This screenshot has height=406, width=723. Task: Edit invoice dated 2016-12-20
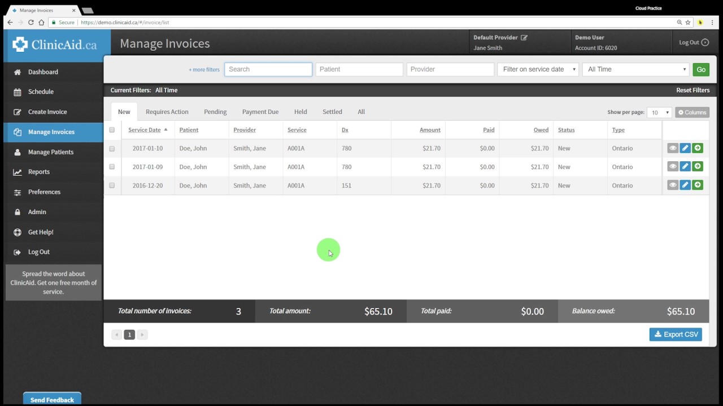coord(685,185)
